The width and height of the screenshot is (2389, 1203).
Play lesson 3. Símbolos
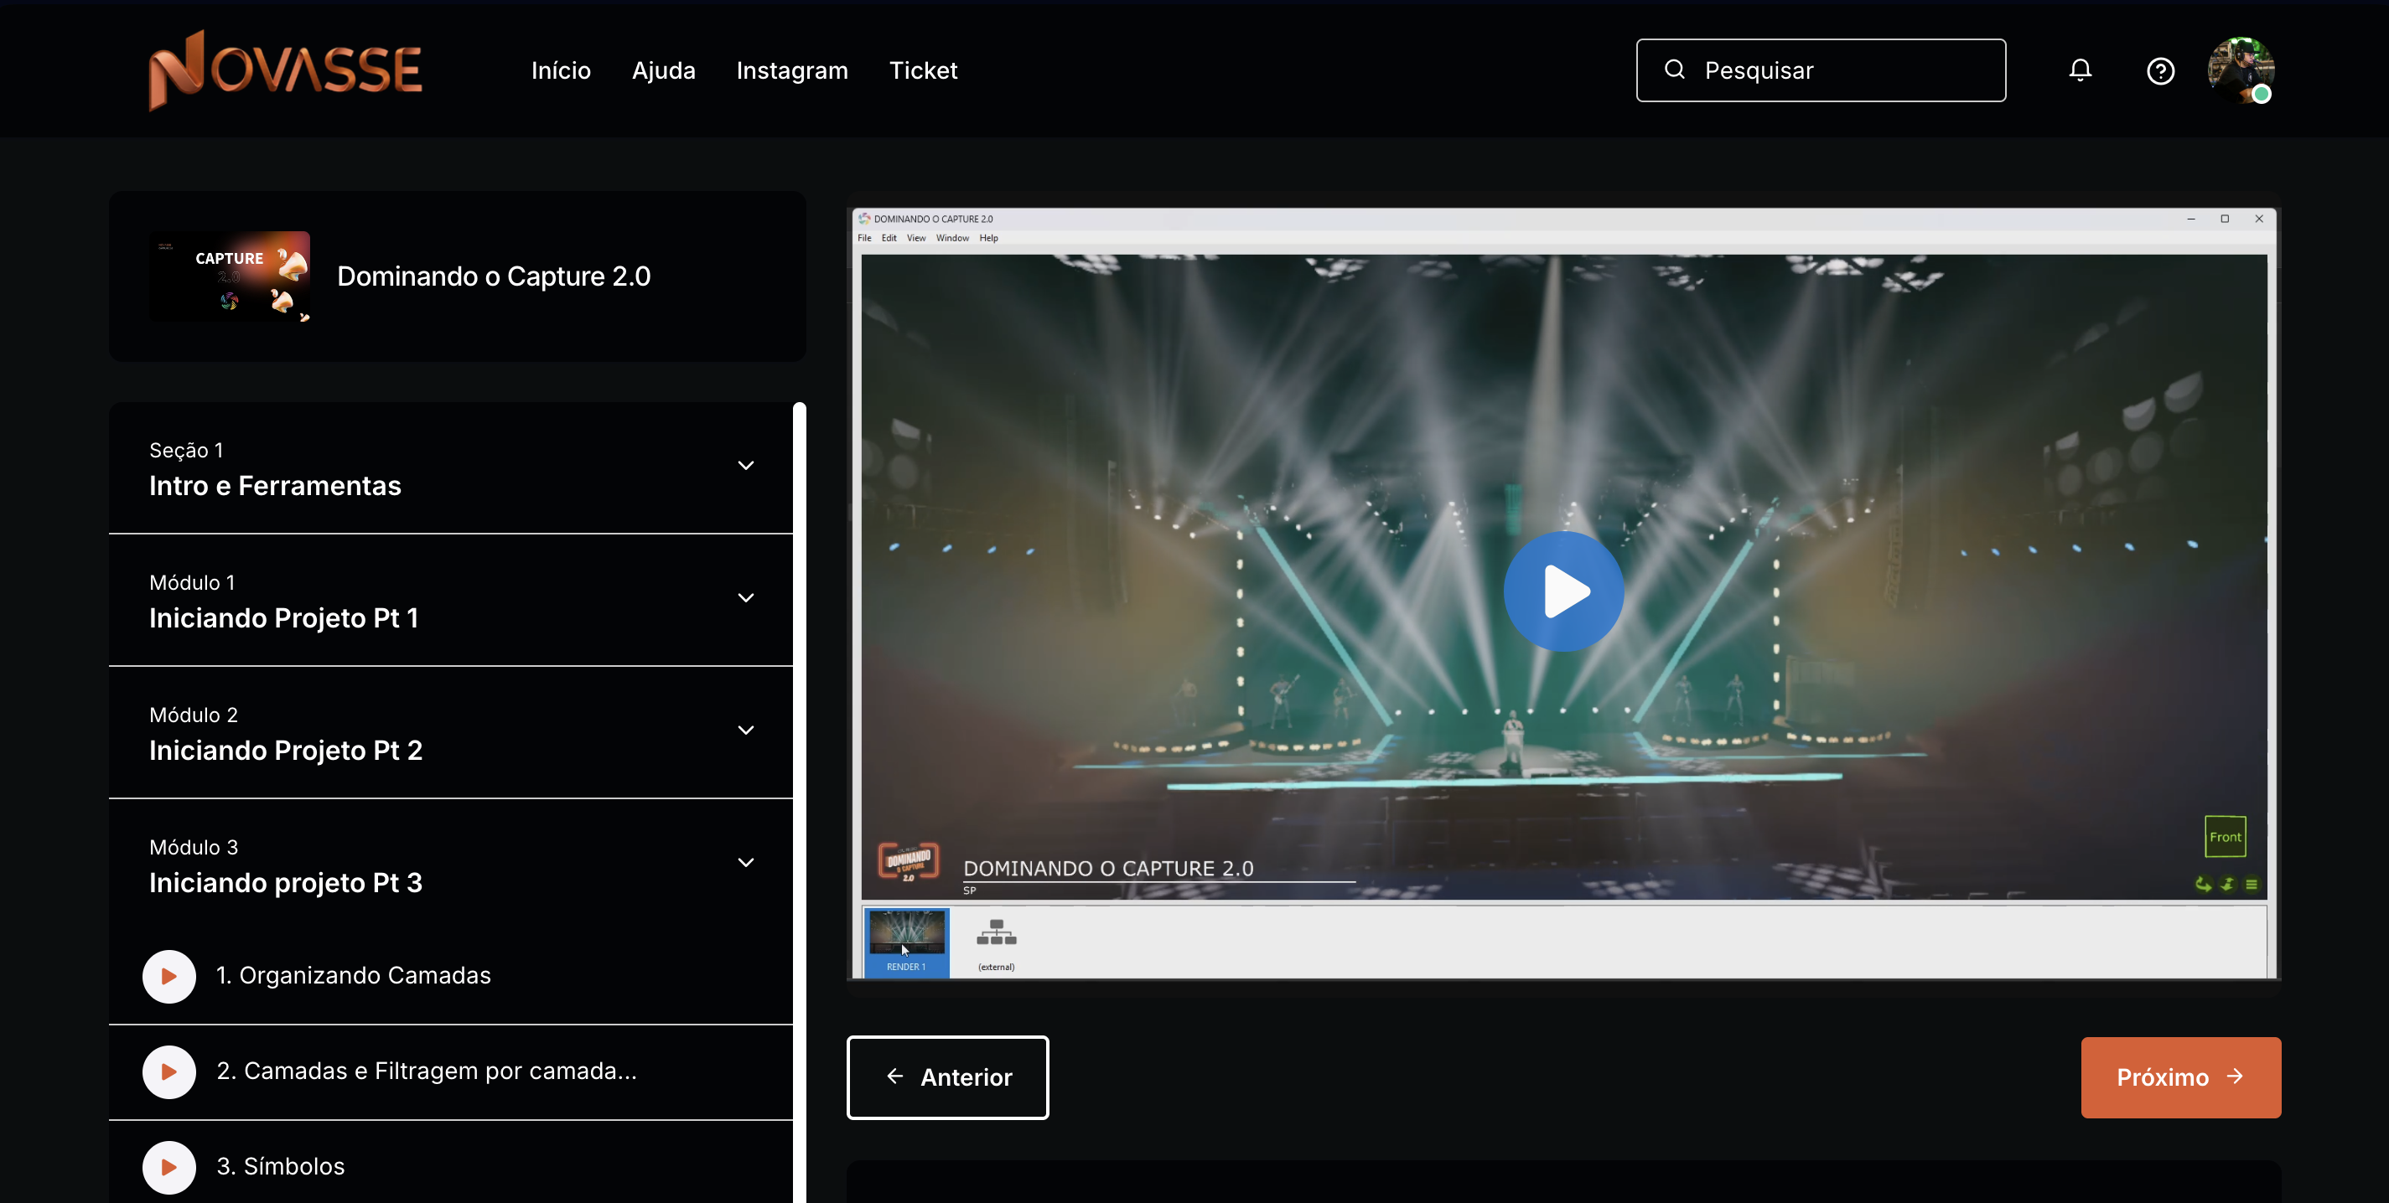[168, 1167]
